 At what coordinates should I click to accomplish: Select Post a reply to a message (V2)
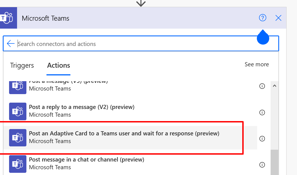coord(130,111)
